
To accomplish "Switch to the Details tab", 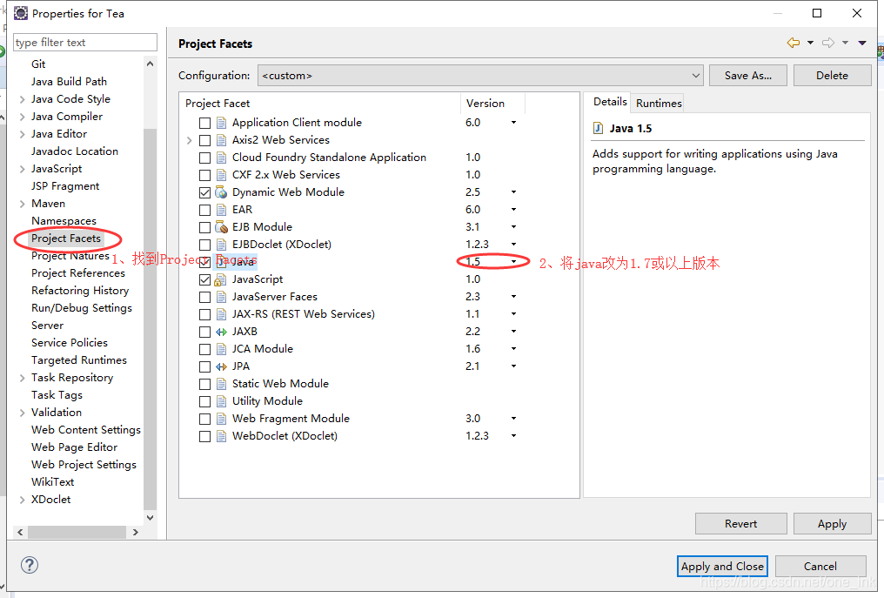I will tap(609, 102).
